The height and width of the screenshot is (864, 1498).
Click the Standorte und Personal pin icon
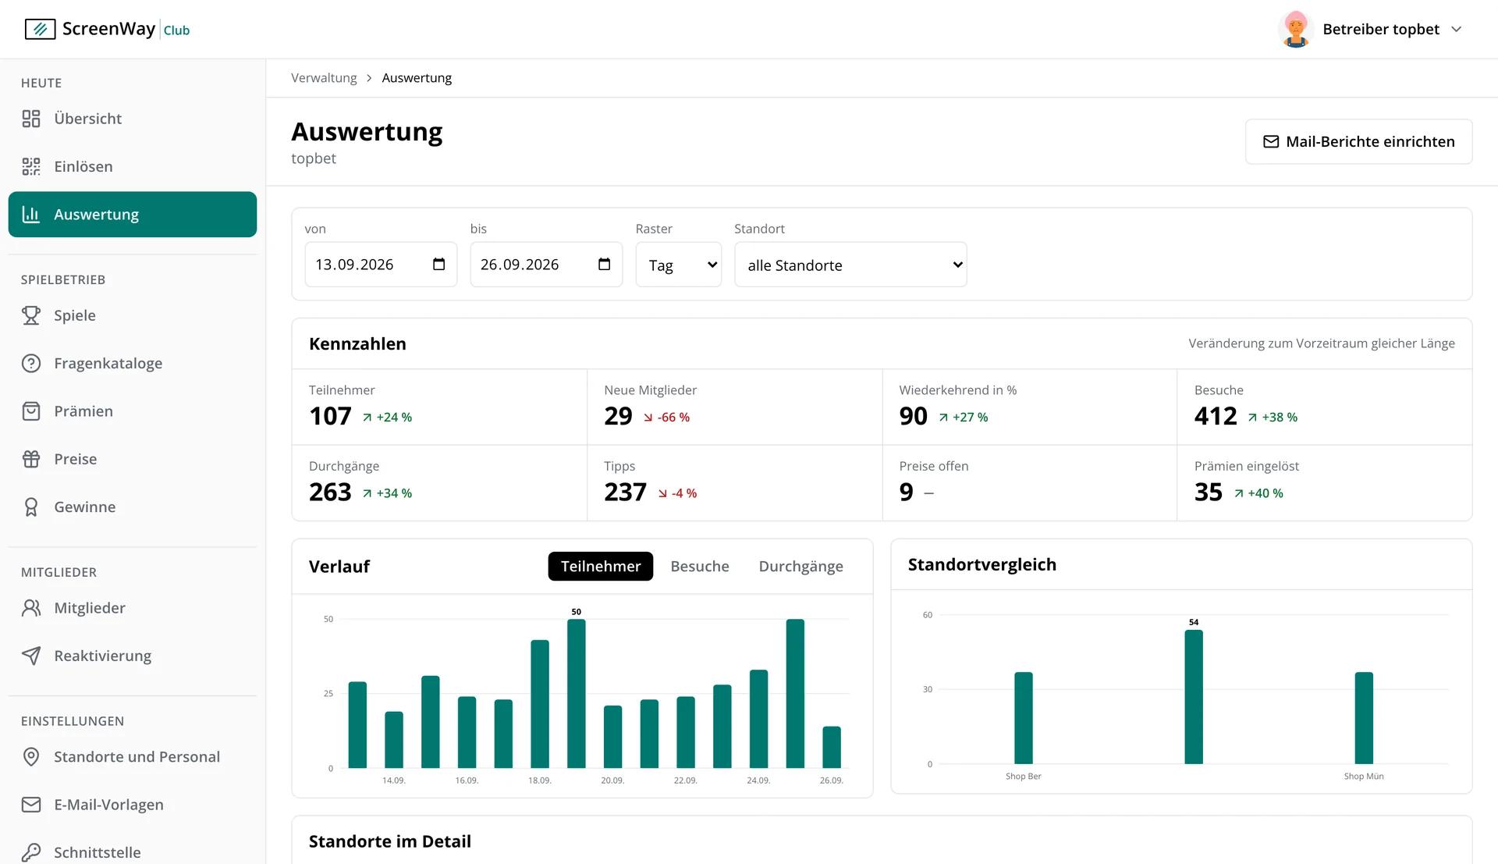[x=31, y=757]
